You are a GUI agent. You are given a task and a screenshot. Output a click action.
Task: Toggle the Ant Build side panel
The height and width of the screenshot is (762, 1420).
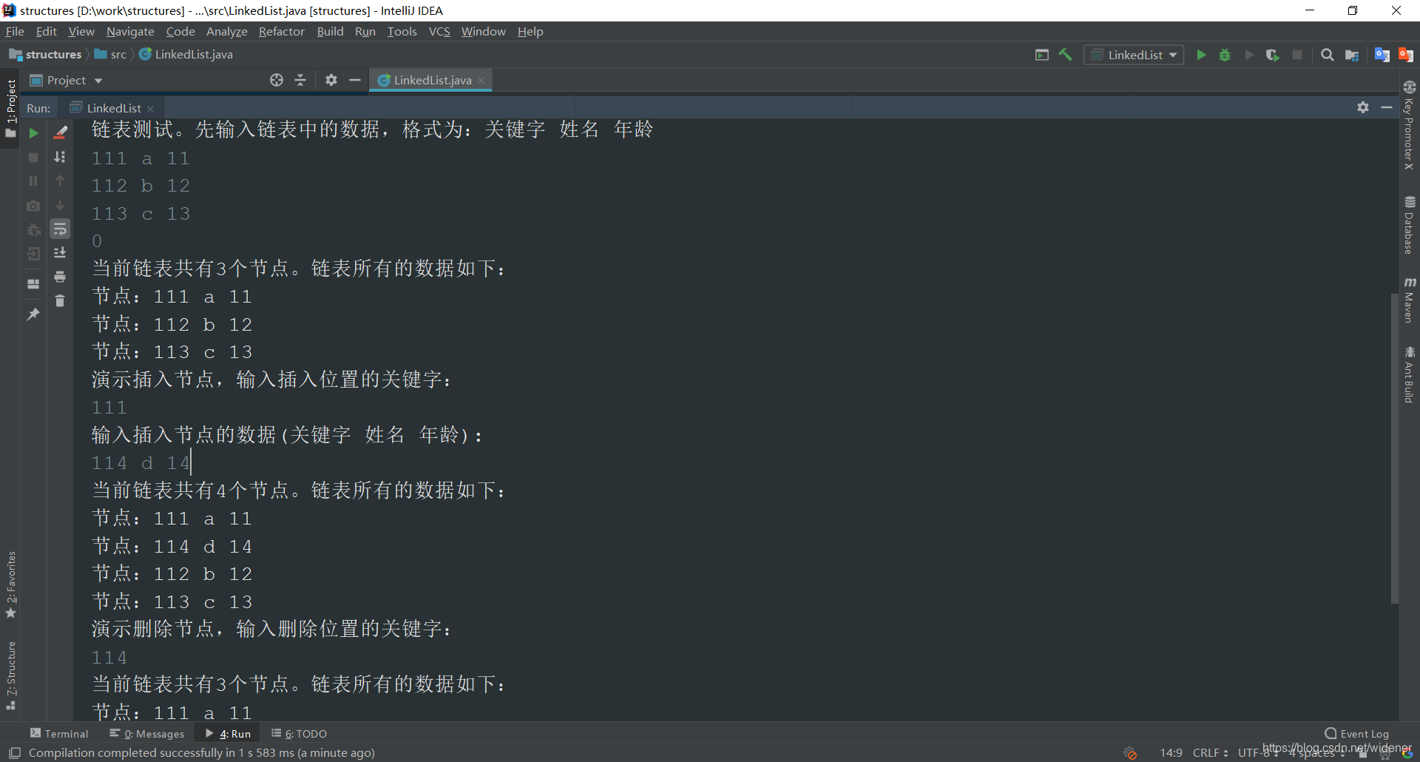[x=1409, y=375]
